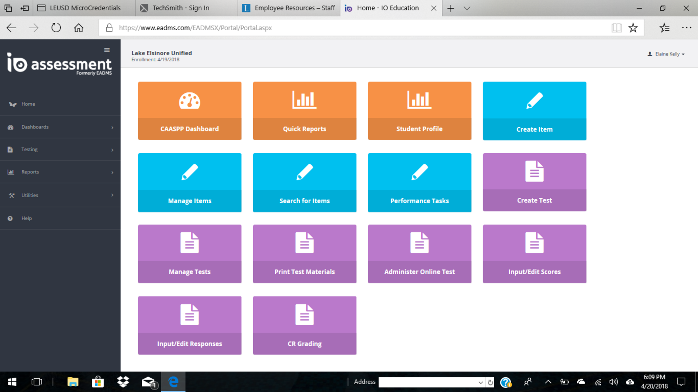
Task: Open Help in the sidebar
Action: (26, 218)
